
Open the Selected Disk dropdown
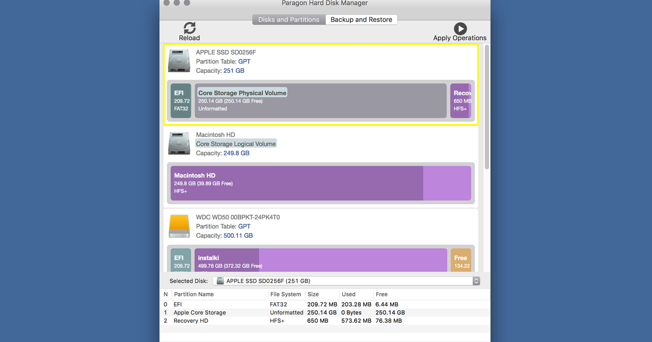[347, 281]
